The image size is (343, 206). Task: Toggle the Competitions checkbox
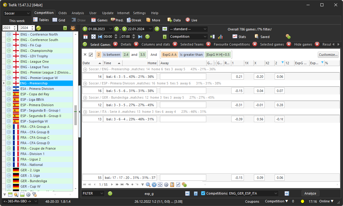point(203,193)
